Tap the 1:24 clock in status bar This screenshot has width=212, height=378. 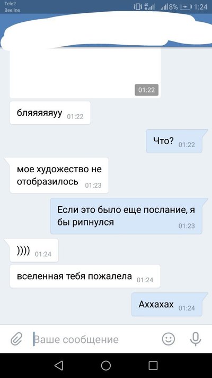[x=200, y=7]
